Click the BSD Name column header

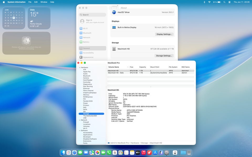pyautogui.click(x=186, y=67)
